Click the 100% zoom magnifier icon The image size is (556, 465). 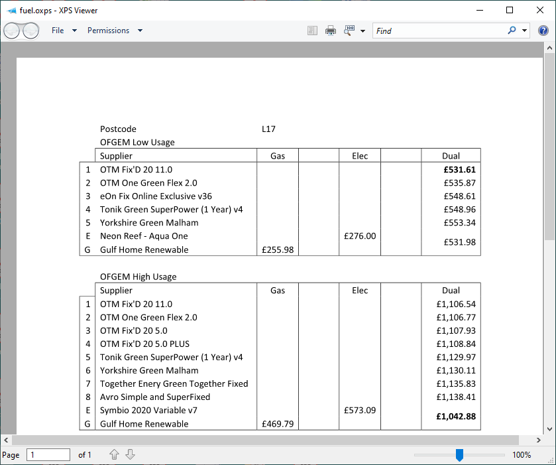[x=349, y=31]
